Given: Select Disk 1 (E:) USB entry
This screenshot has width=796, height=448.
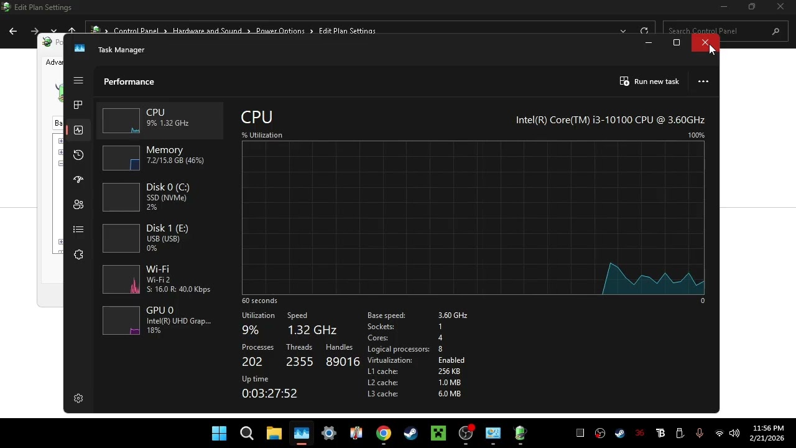Looking at the screenshot, I should 160,238.
